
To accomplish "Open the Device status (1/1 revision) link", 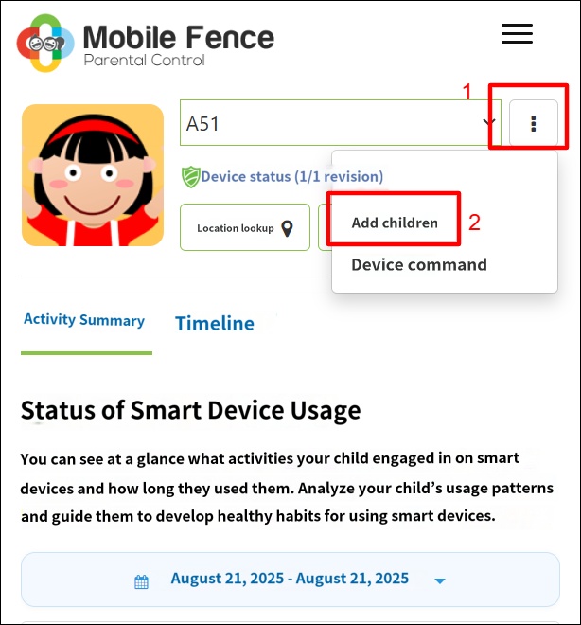I will (291, 176).
